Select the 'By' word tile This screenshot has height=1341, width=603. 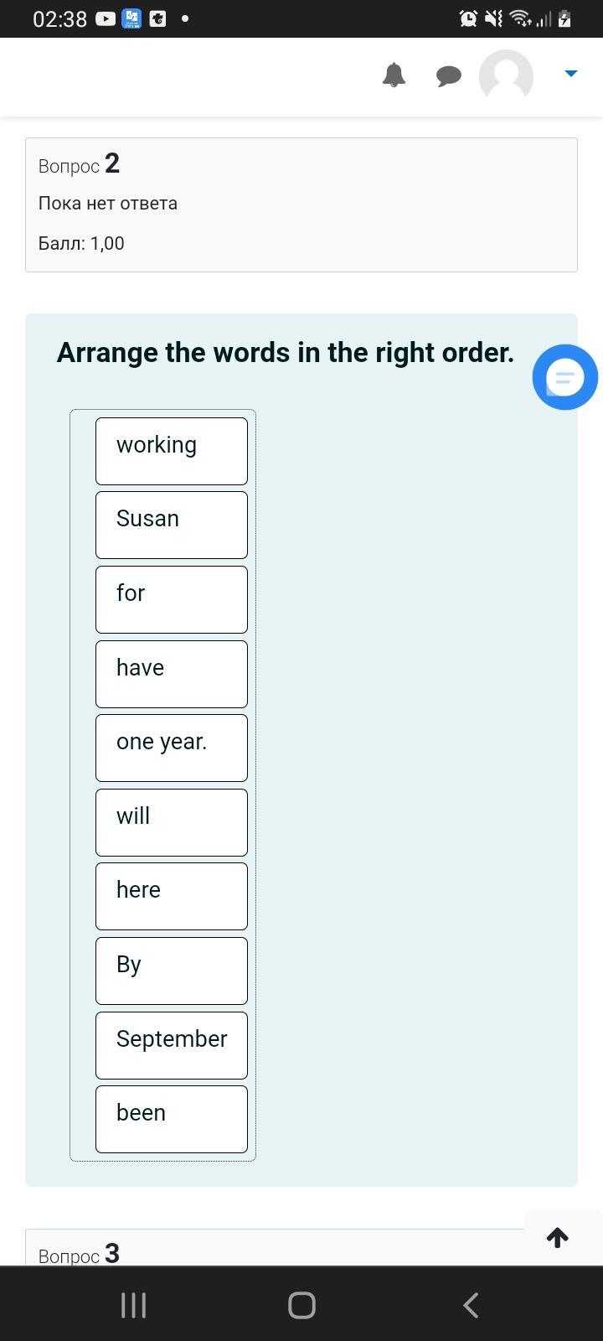pos(172,971)
